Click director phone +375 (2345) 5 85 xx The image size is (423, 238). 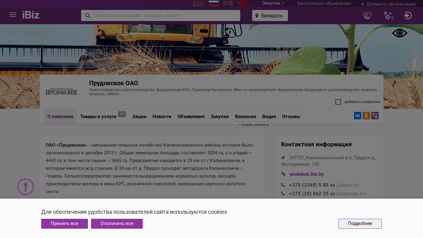pyautogui.click(x=312, y=185)
